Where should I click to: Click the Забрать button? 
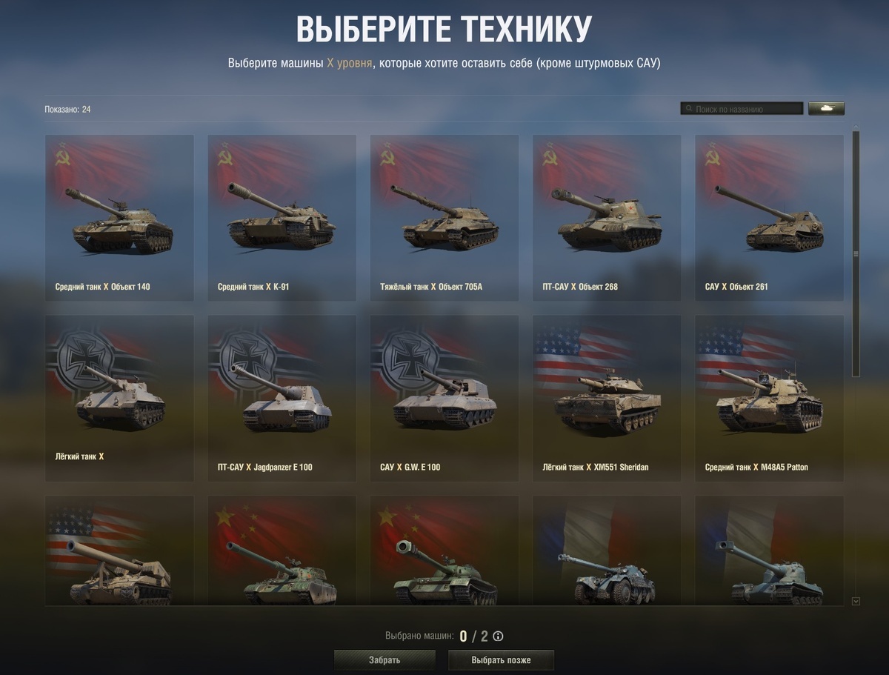point(384,660)
